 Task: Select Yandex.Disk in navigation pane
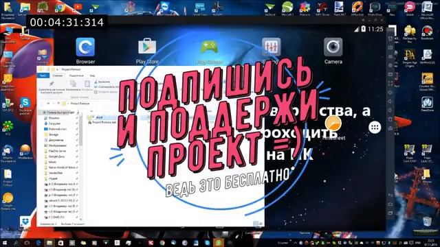tap(55, 173)
